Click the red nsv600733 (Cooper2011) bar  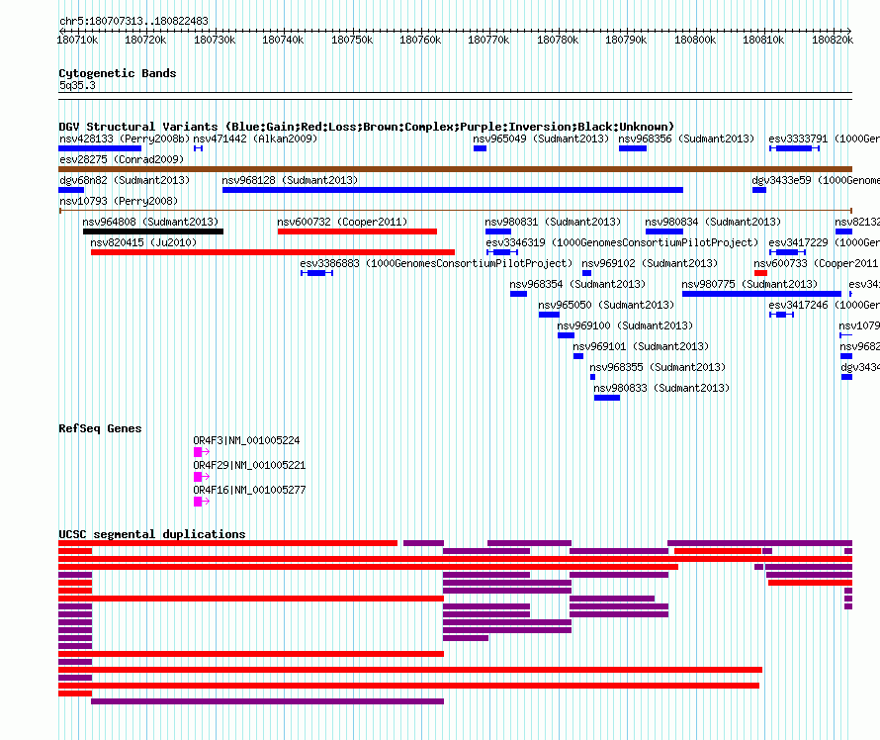point(760,273)
